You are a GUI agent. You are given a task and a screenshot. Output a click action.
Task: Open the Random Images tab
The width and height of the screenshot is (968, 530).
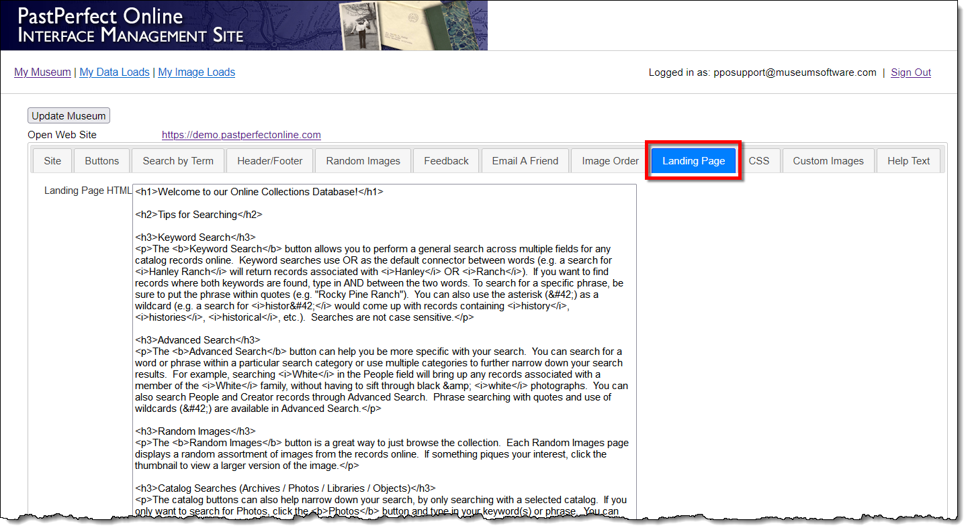coord(363,161)
